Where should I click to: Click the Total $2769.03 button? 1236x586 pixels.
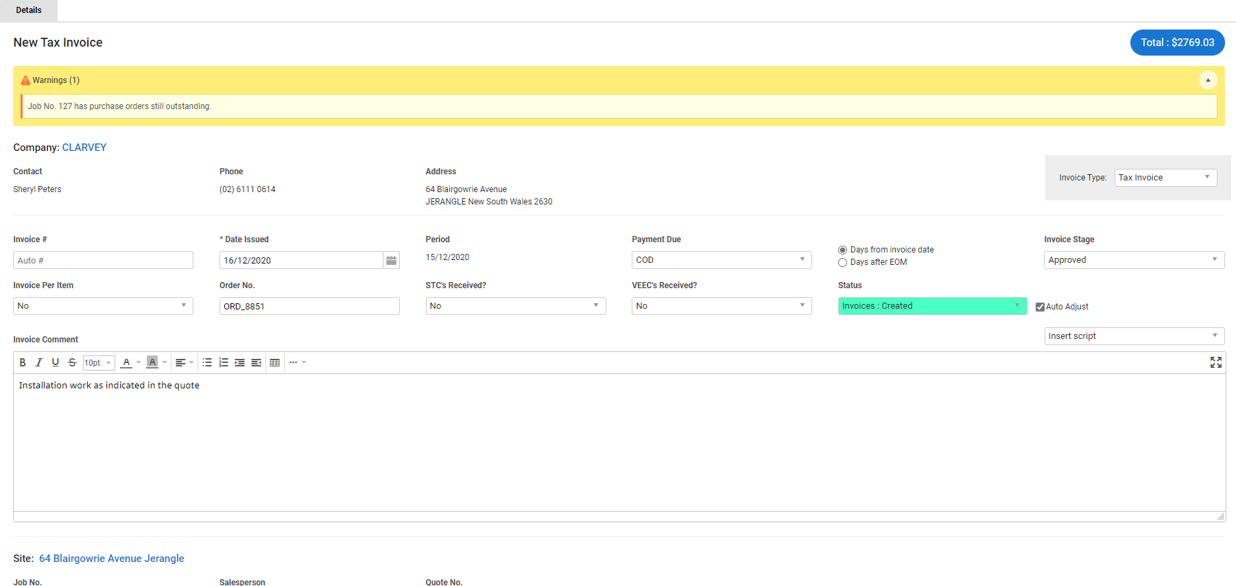pos(1177,43)
